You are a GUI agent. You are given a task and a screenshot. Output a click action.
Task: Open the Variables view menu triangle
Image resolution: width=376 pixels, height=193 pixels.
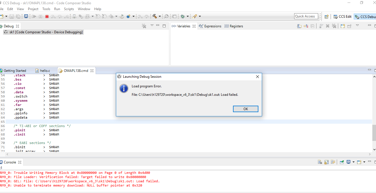[x=357, y=25]
